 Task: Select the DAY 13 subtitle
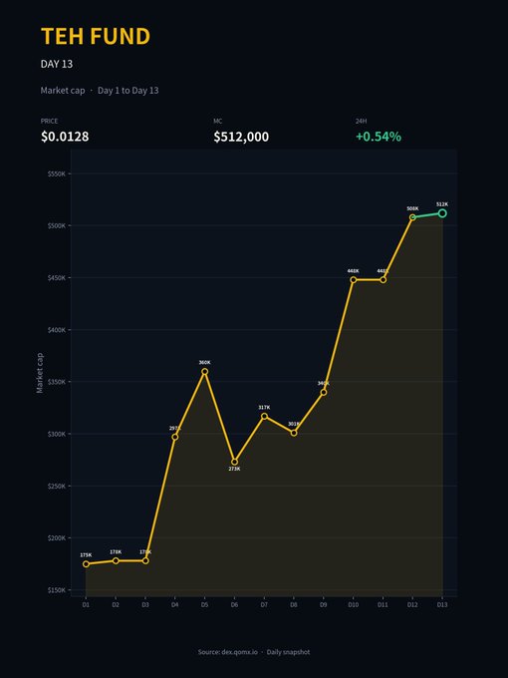click(x=57, y=64)
